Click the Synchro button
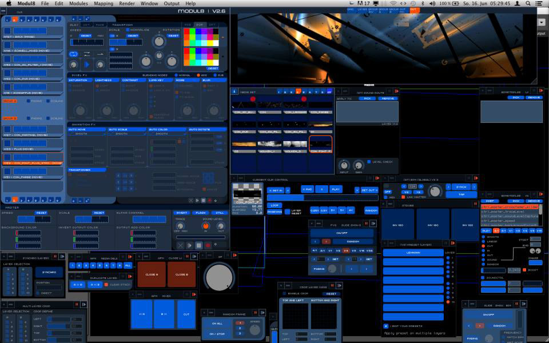549x343 pixels. point(49,272)
